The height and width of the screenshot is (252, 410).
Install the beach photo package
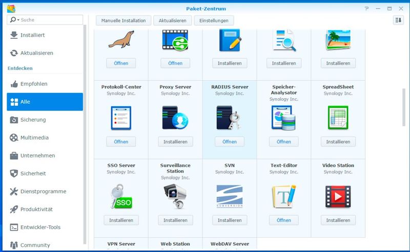click(x=338, y=63)
